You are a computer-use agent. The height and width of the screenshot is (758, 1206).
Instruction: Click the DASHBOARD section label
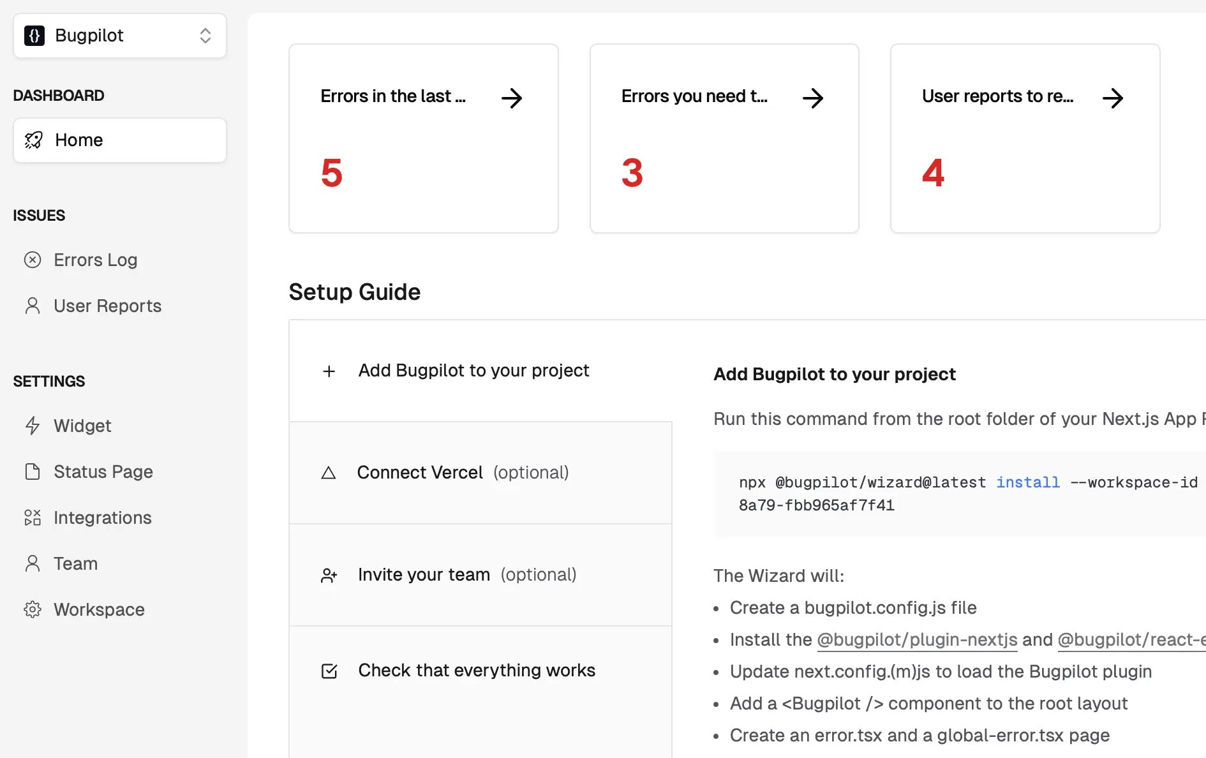click(59, 96)
